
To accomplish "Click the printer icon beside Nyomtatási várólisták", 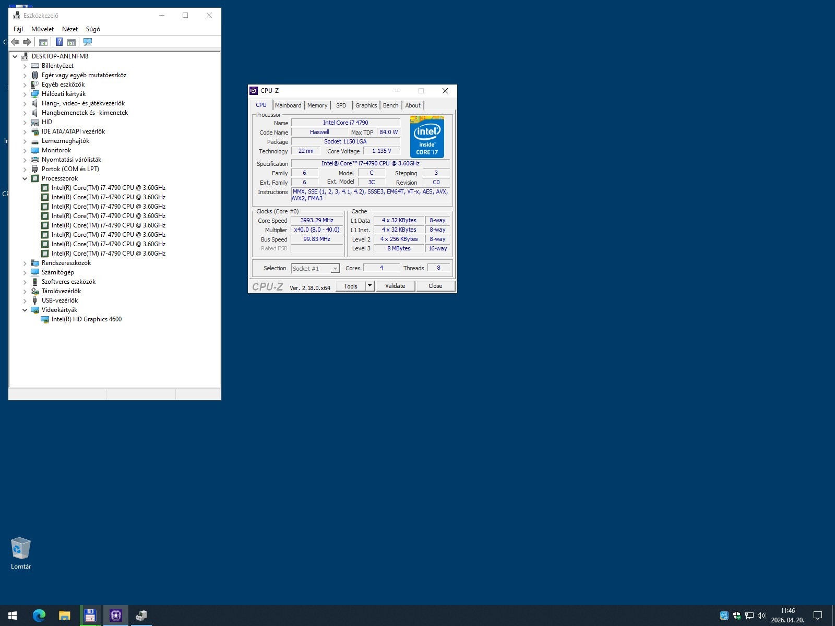I will [35, 160].
